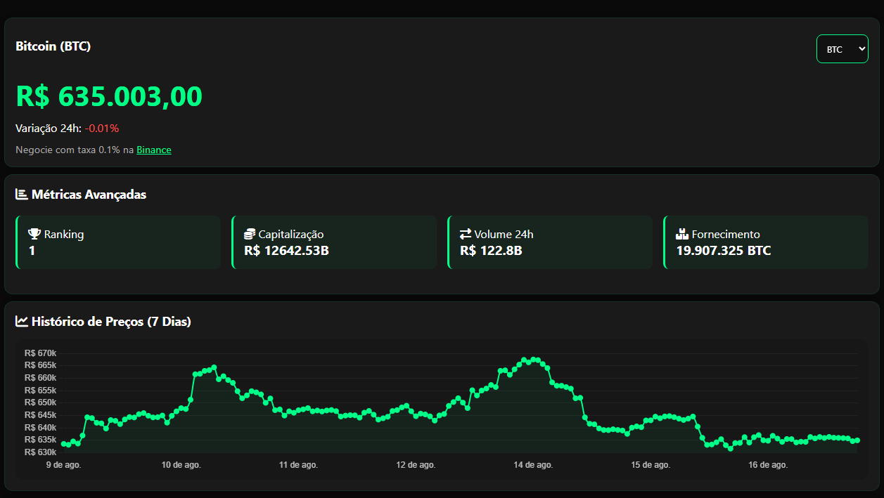
Task: Open the Binance link
Action: (154, 150)
